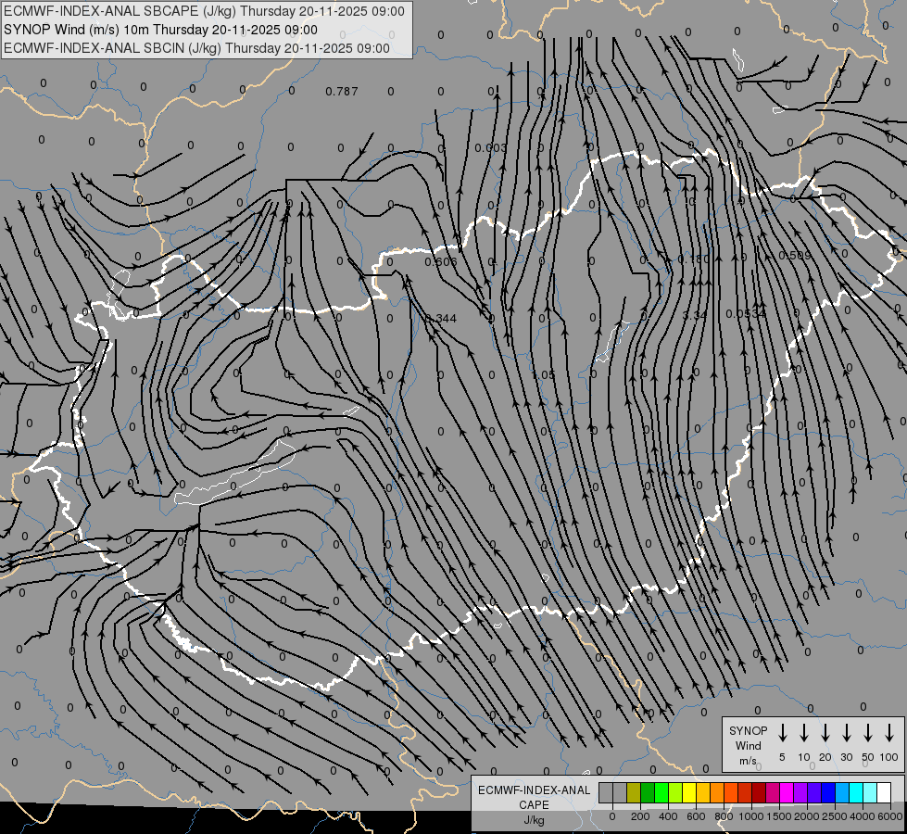Select the lime yellow-green CAPE swatch
The image size is (907, 834).
click(x=675, y=793)
